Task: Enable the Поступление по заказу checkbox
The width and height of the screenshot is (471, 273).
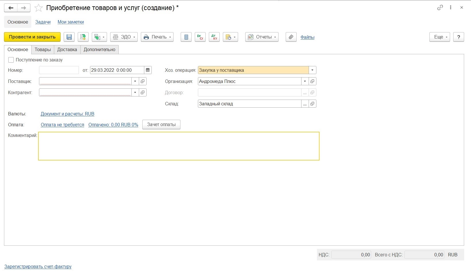Action: pos(11,60)
